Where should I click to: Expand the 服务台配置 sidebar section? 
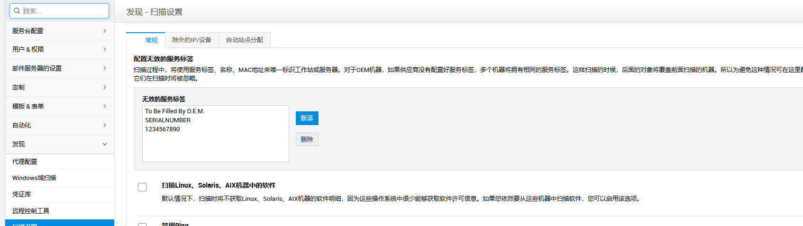[59, 31]
